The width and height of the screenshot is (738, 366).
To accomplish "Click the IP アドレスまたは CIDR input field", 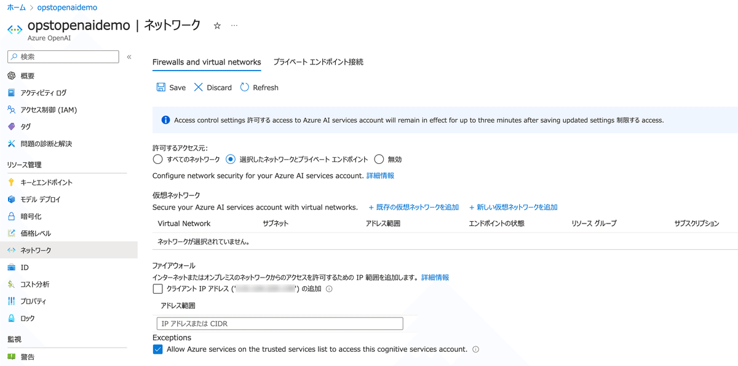I will coord(280,324).
